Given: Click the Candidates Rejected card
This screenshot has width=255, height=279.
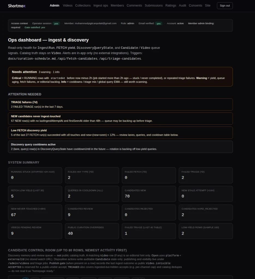Looking at the screenshot, I should [x=149, y=213].
